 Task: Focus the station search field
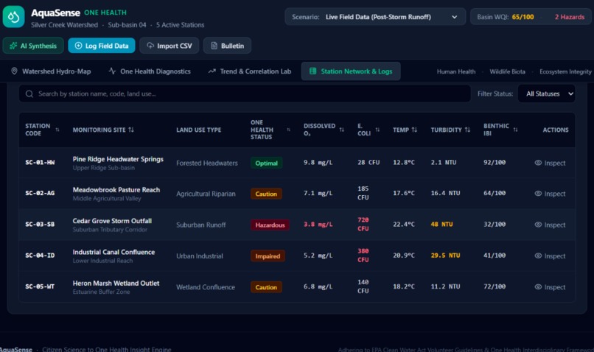click(x=245, y=94)
